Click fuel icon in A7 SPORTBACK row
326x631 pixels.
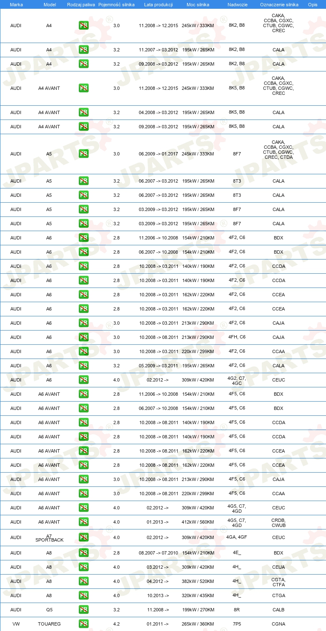coord(84,537)
